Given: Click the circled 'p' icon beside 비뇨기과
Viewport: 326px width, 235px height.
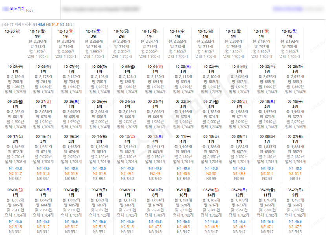Looking at the screenshot, I should coord(31,10).
